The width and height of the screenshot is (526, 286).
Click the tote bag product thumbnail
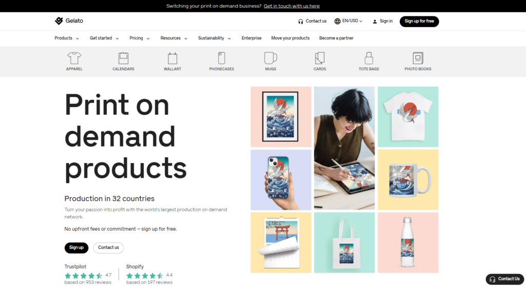click(x=344, y=242)
